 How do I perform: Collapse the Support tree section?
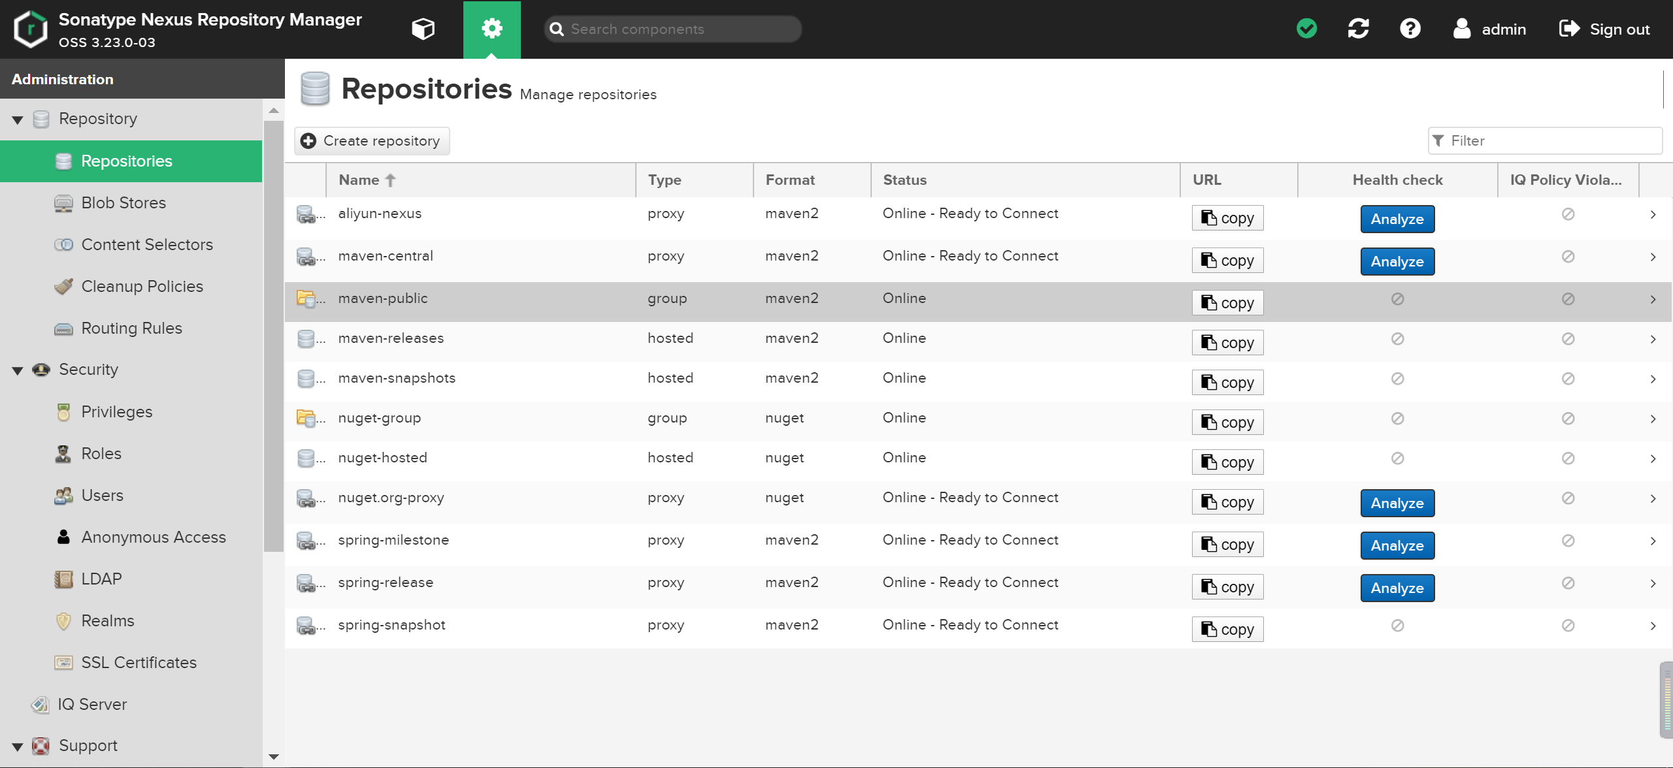18,746
